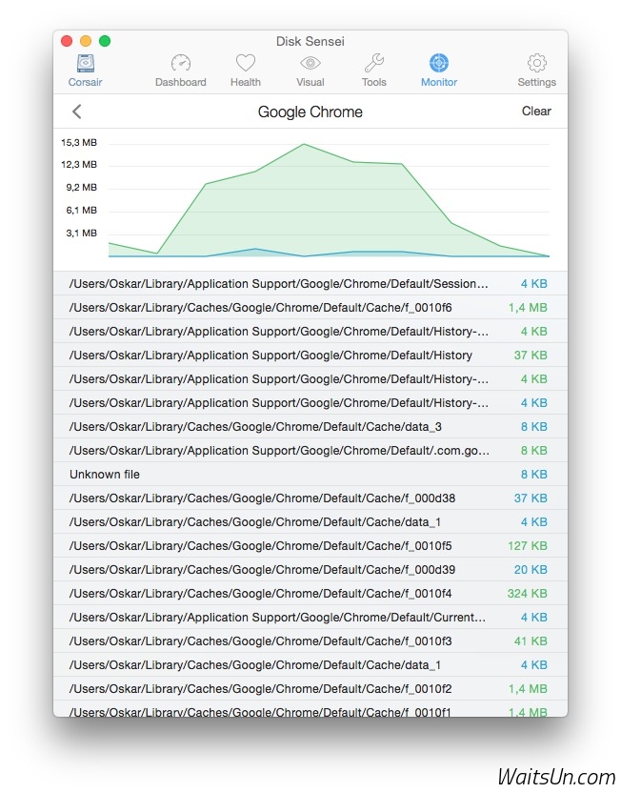Click the peak of the activity graph
The height and width of the screenshot is (793, 621).
304,145
